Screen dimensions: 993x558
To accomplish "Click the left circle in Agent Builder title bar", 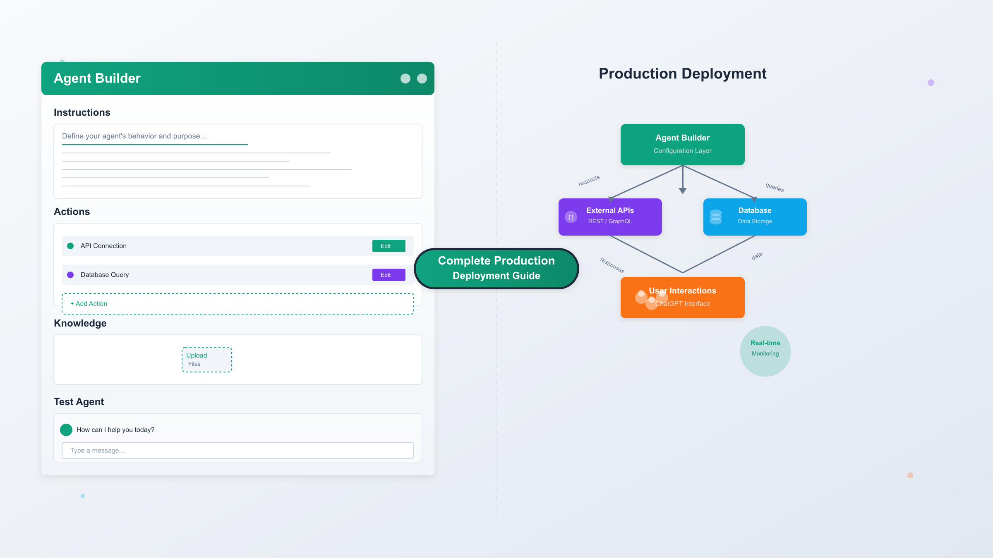I will [405, 78].
